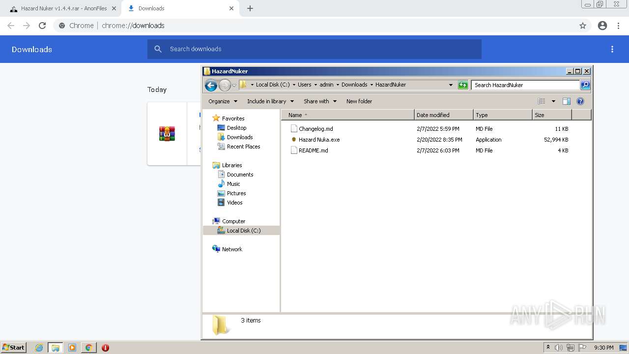Sort files by the Name column
Screen dimensions: 629x354
(348, 115)
